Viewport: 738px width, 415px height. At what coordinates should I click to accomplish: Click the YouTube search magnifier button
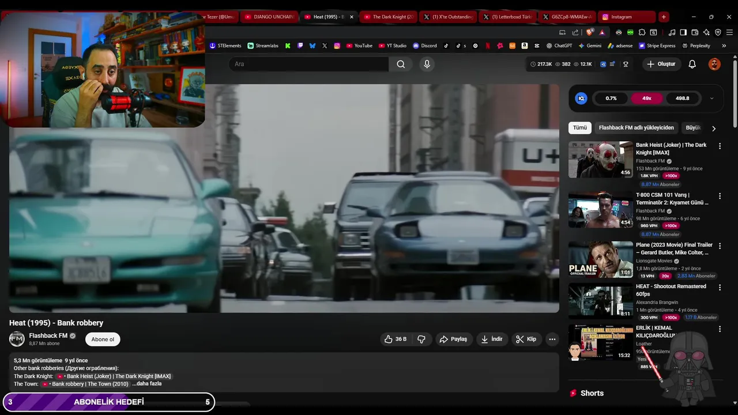(401, 64)
